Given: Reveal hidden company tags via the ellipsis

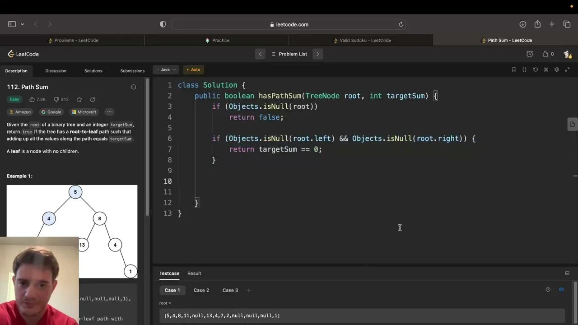Looking at the screenshot, I should 109,112.
